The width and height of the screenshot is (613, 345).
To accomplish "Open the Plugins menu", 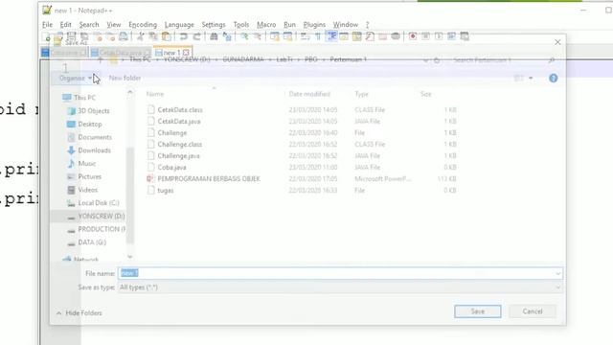I will tap(314, 25).
